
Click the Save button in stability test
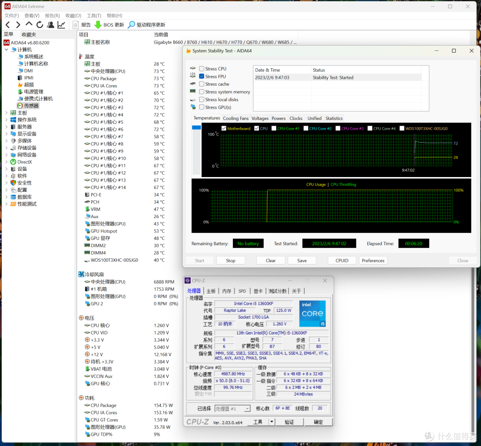click(x=302, y=260)
